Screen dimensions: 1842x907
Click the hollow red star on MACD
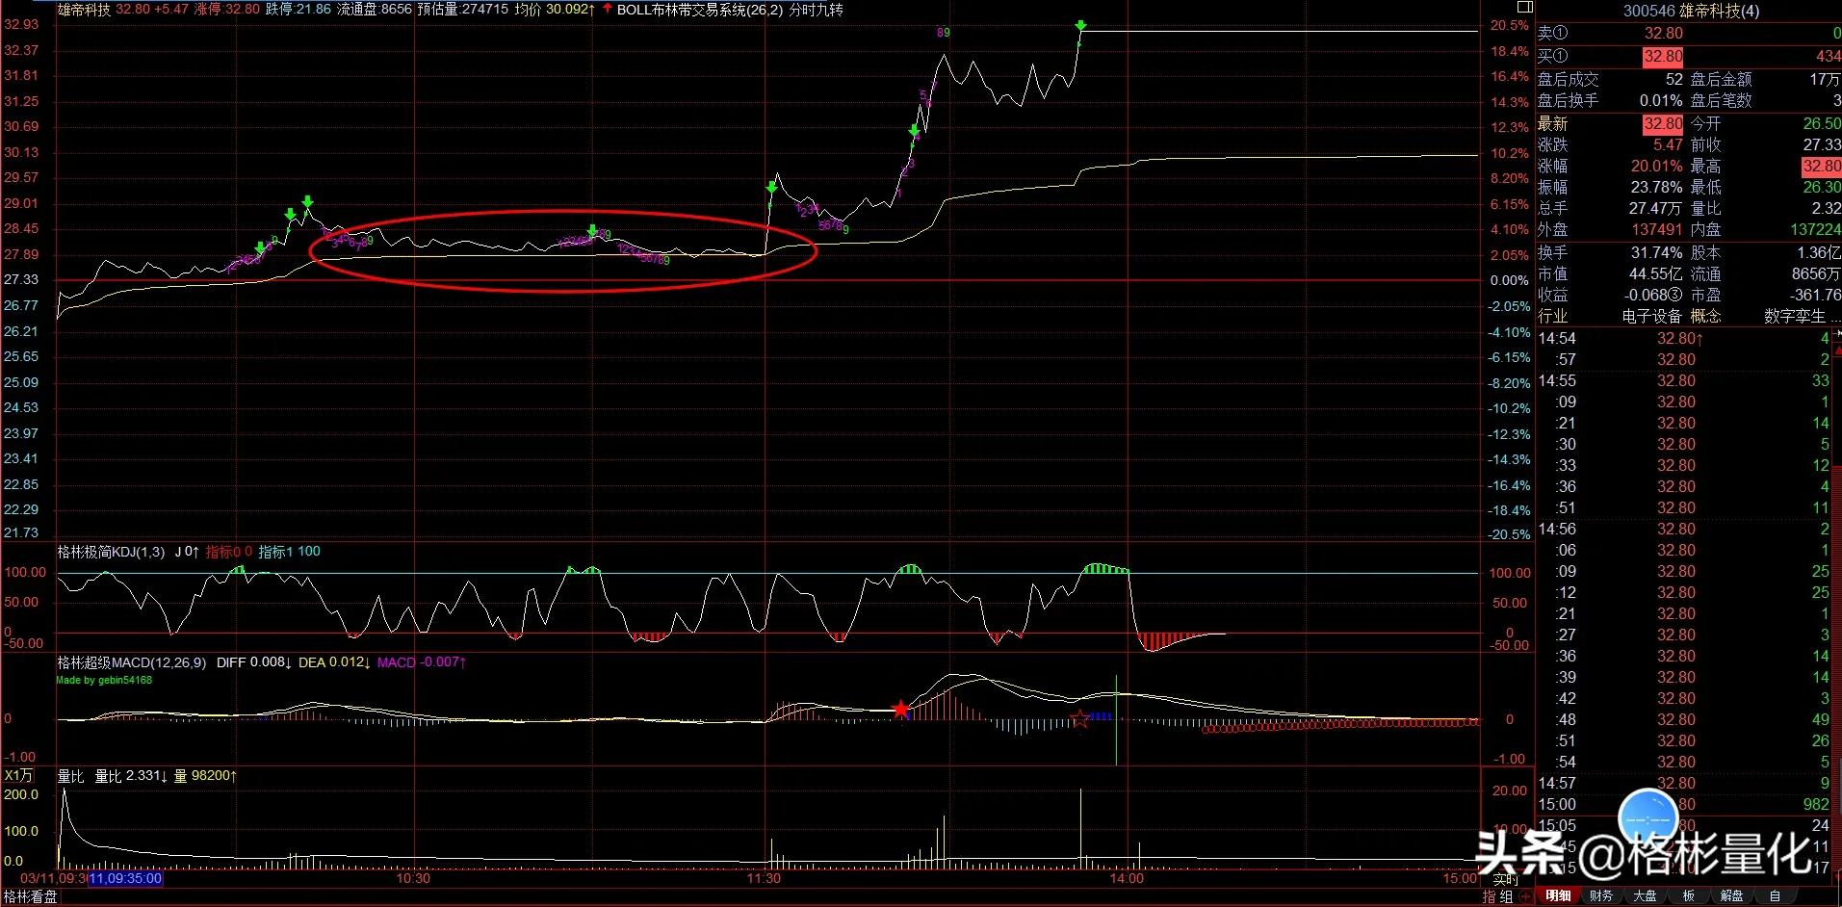1080,718
